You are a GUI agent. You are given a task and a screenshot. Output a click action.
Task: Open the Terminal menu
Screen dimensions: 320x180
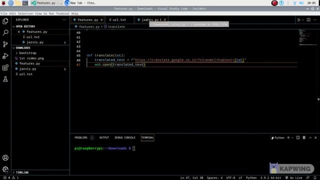tap(62, 13)
